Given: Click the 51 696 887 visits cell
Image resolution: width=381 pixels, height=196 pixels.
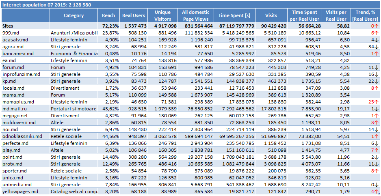Looking at the screenshot, I should [x=271, y=136].
